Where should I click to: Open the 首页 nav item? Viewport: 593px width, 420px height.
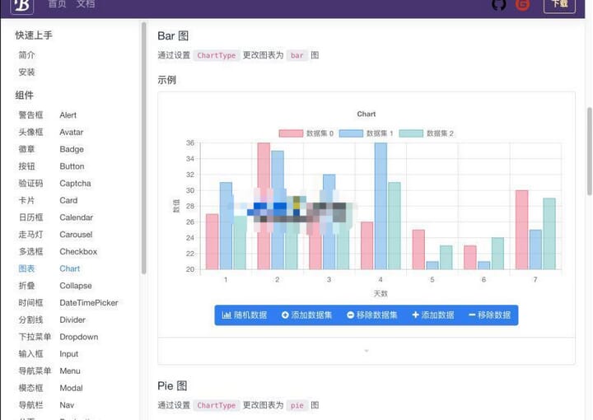click(57, 4)
